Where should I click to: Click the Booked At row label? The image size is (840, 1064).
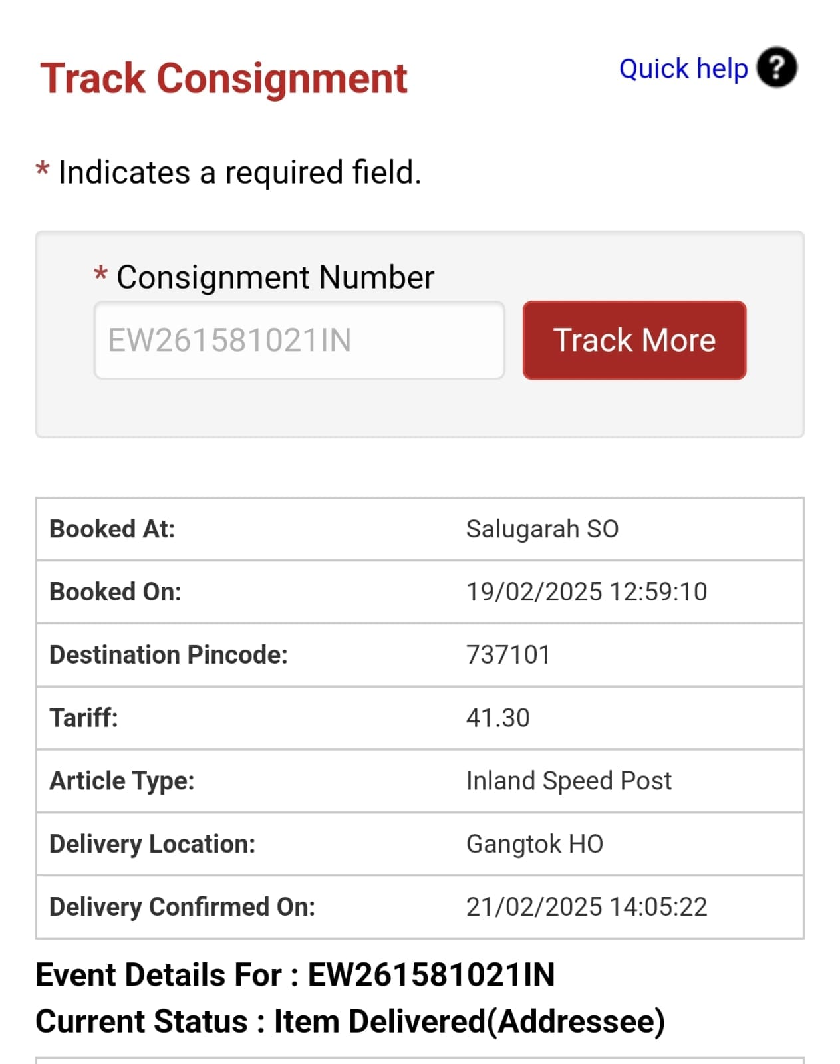coord(112,529)
